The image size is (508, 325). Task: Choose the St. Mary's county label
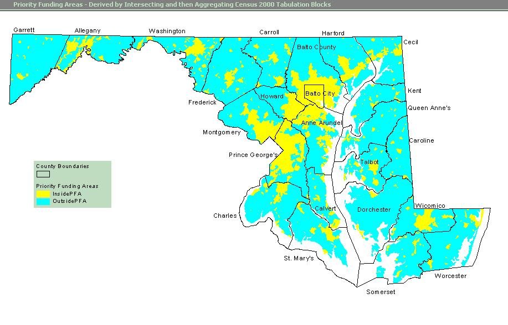299,258
